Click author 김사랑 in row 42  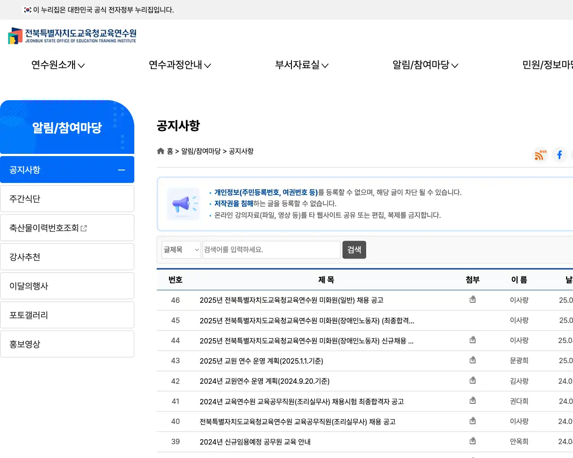519,381
